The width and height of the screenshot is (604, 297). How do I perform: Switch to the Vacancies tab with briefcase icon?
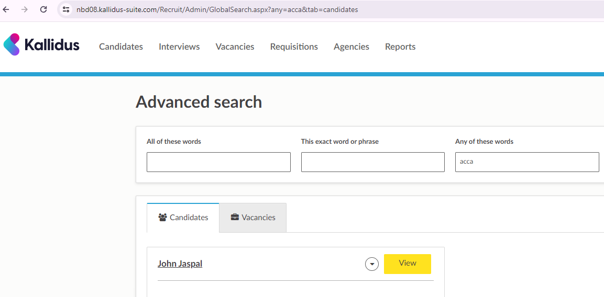click(x=253, y=218)
